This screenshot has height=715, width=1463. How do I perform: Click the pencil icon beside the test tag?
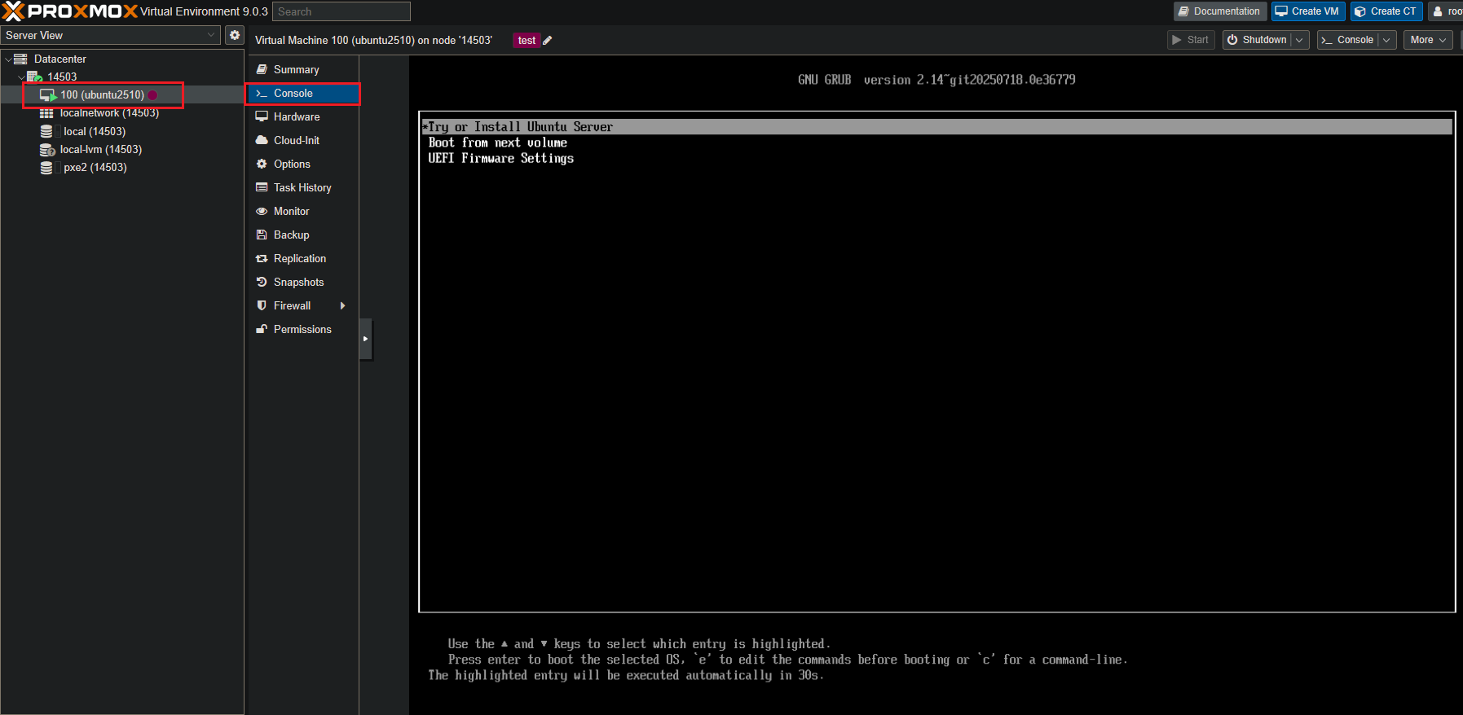[x=548, y=41]
